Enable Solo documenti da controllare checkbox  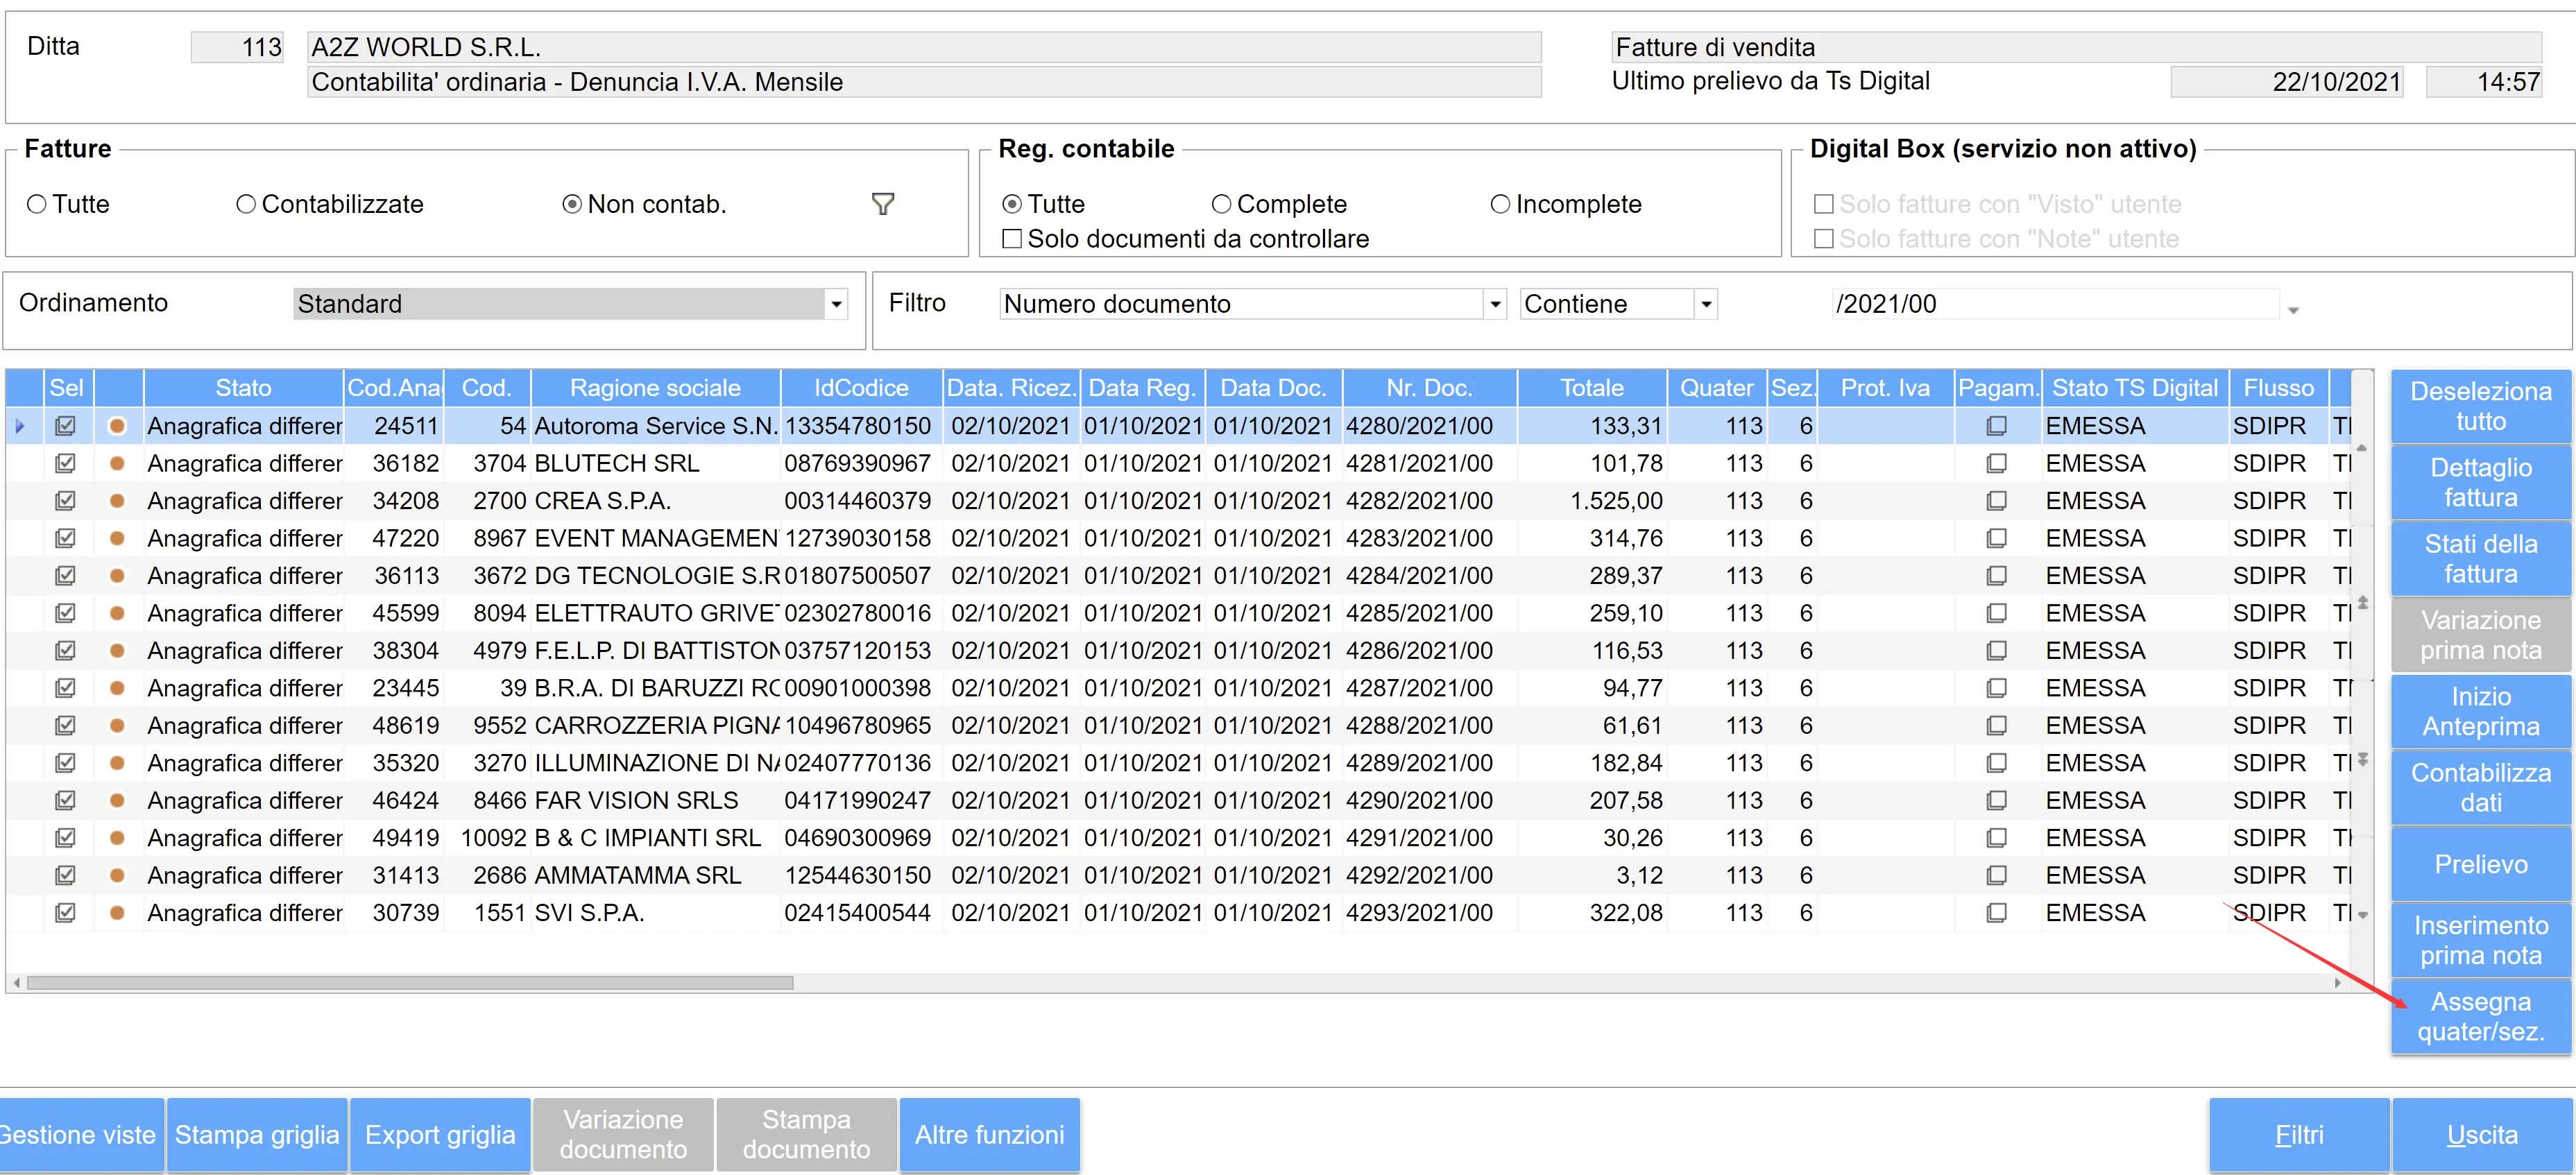coord(1012,239)
